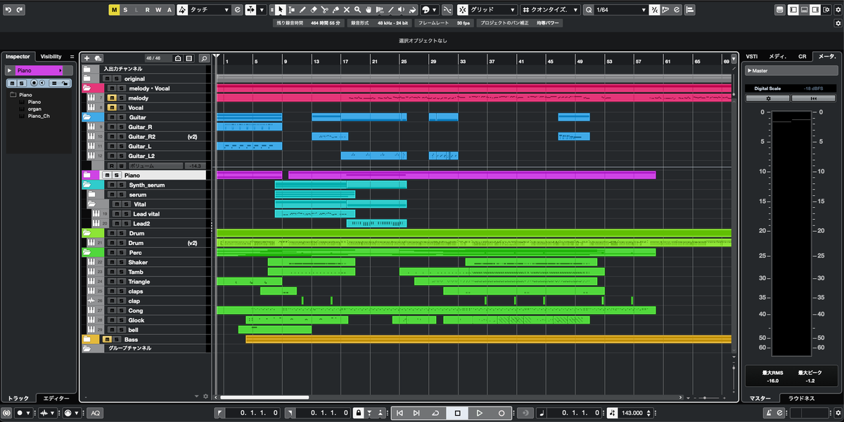
Task: Click the transport Stop button
Action: point(457,413)
